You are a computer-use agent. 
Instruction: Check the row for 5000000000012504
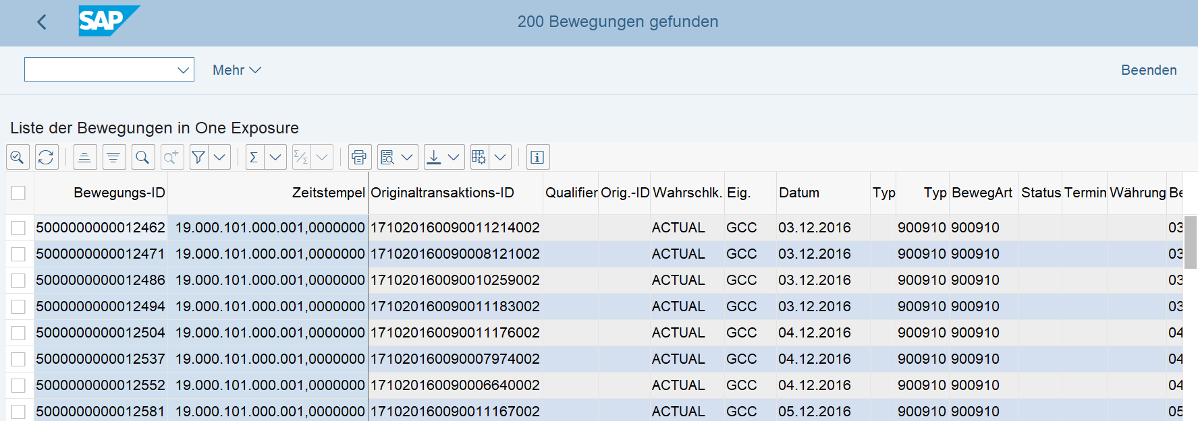(18, 333)
